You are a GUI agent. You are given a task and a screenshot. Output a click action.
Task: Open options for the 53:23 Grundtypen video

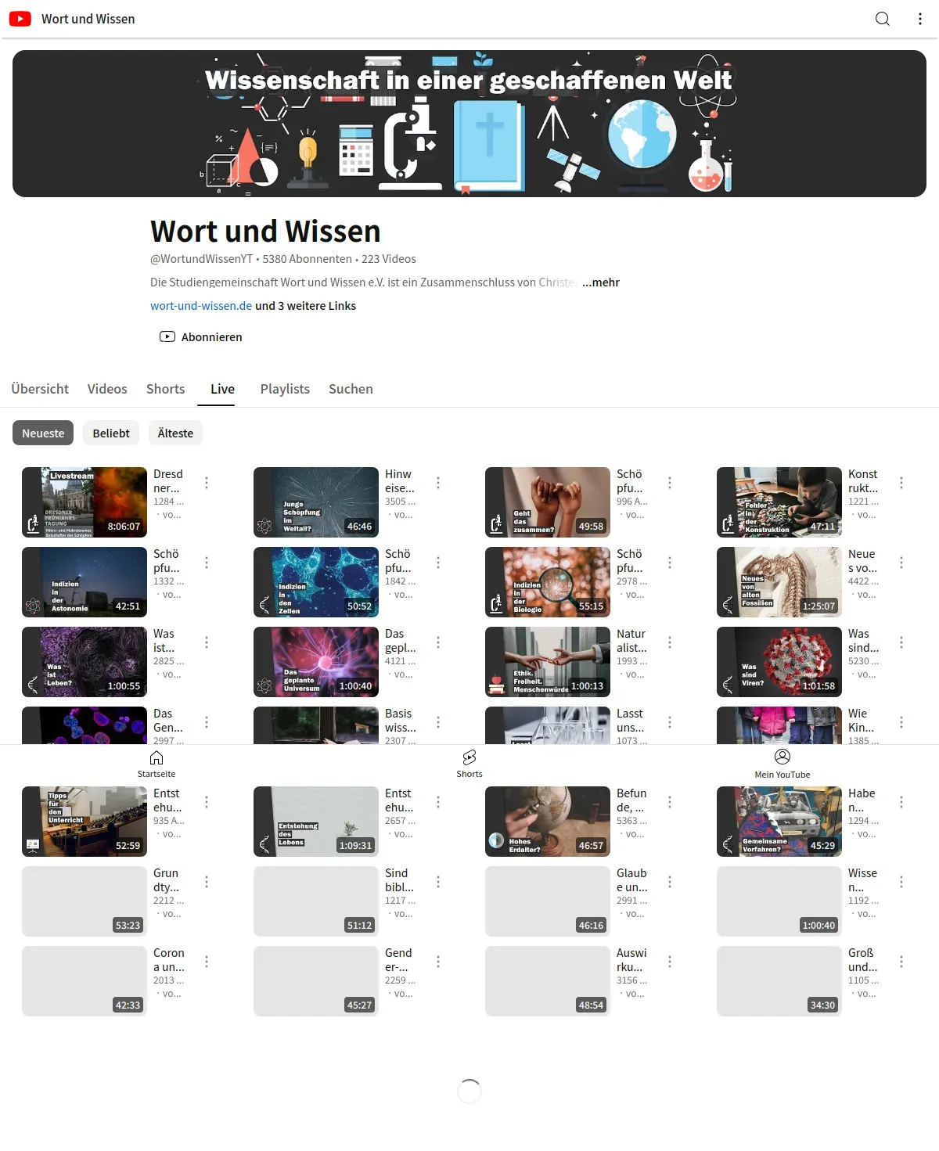coord(207,882)
